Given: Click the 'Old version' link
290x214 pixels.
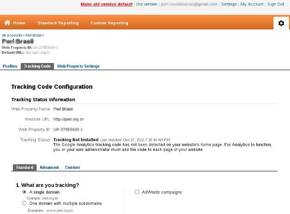Looking at the screenshot, I should click(146, 4).
